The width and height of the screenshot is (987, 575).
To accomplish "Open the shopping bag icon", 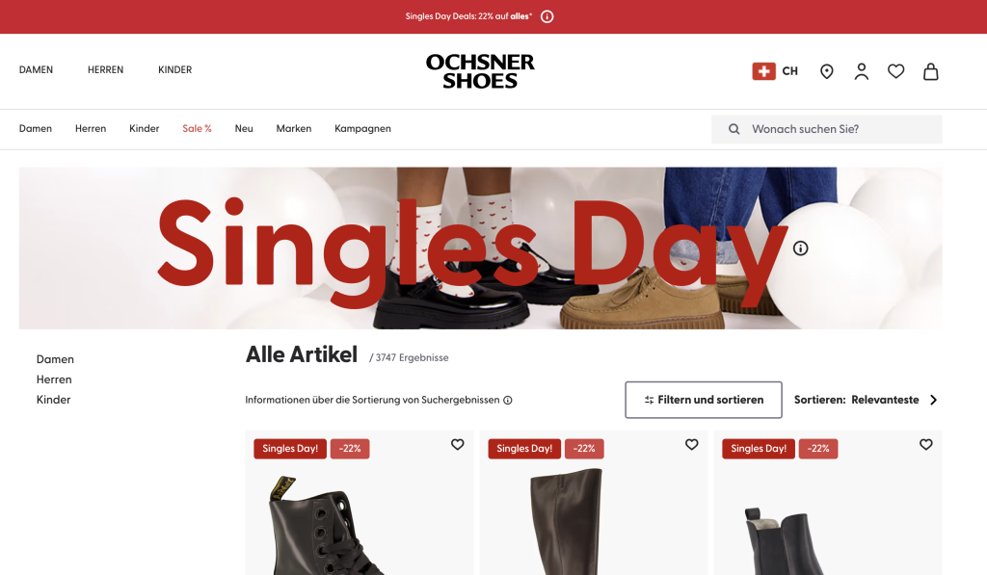I will tap(930, 71).
